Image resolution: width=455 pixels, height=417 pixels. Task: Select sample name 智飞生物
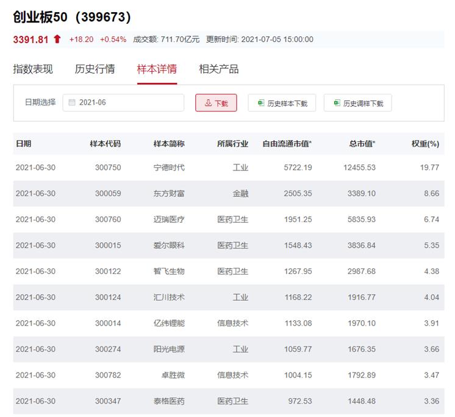(x=169, y=272)
